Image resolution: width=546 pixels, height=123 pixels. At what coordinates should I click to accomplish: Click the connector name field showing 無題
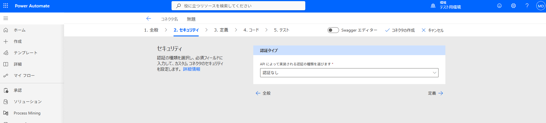(191, 19)
